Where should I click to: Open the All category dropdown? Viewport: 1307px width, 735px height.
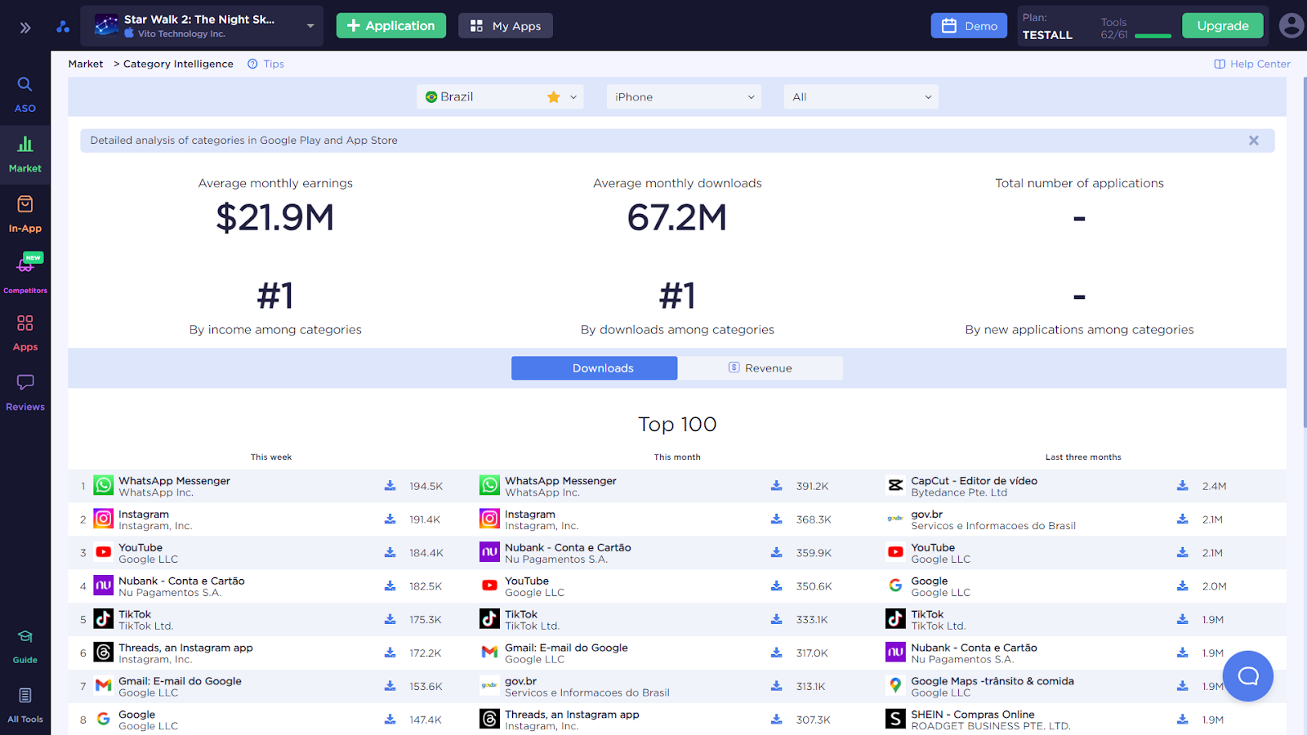(861, 97)
